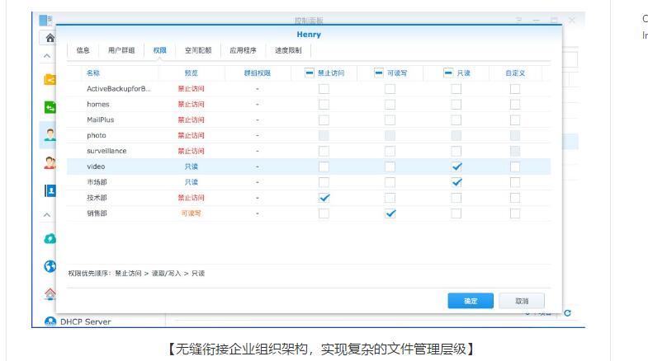Image resolution: width=648 pixels, height=361 pixels.
Task: Select the User icon in the sidebar
Action: 50,134
